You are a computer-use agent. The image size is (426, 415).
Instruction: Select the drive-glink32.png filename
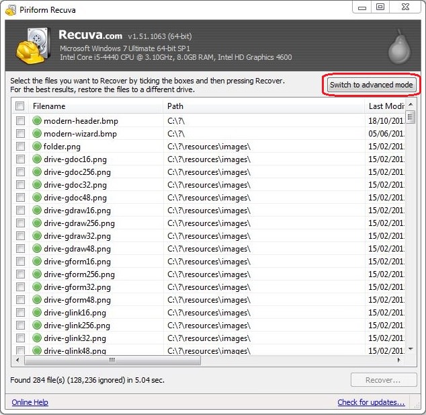click(75, 338)
